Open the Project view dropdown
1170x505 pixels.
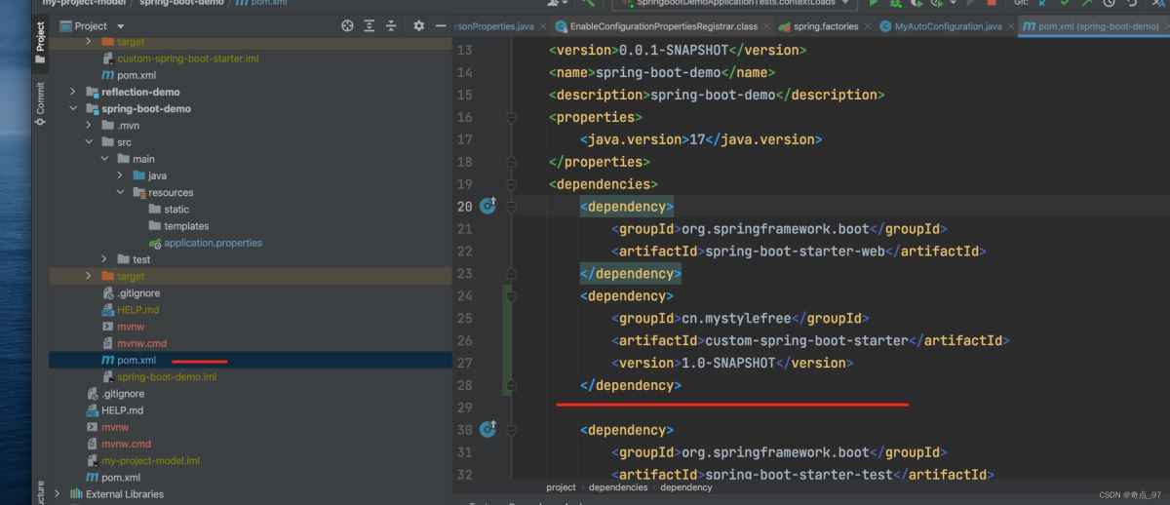point(120,26)
